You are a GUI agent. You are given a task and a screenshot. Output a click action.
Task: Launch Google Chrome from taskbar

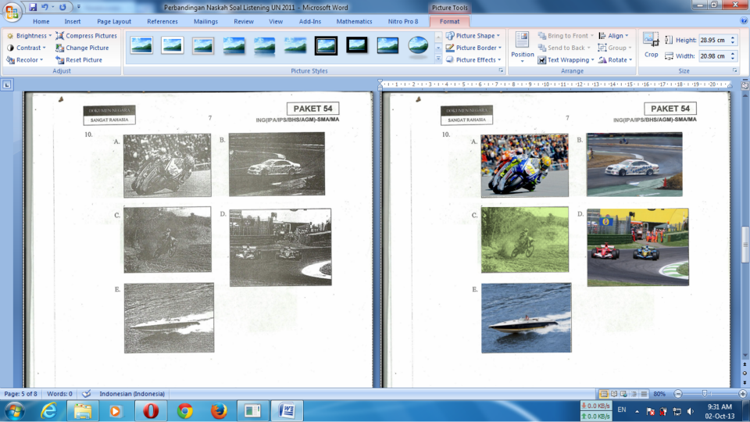point(185,411)
